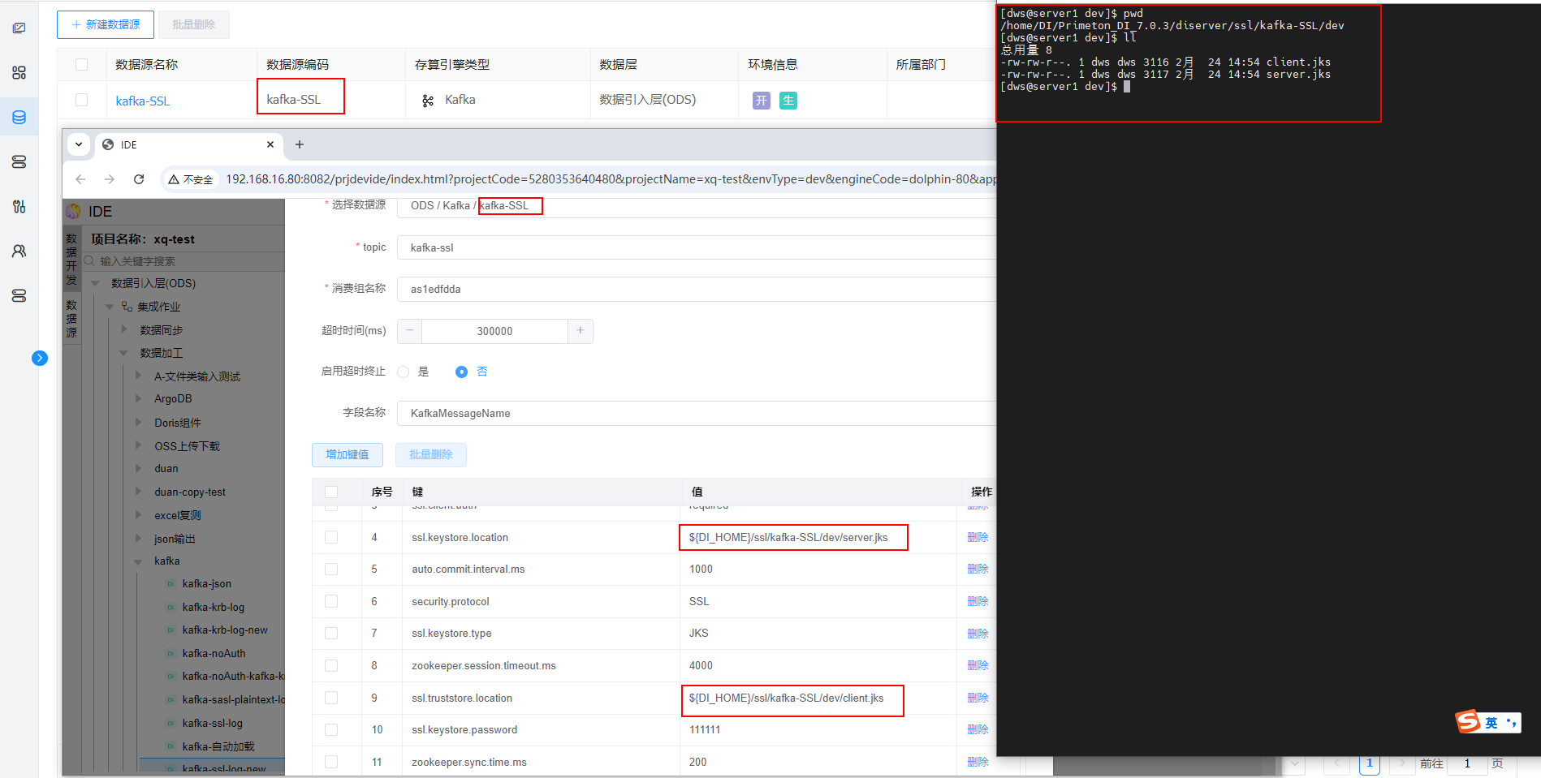
Task: Check the auto.commit.interval.ms row checkbox
Action: pos(331,570)
